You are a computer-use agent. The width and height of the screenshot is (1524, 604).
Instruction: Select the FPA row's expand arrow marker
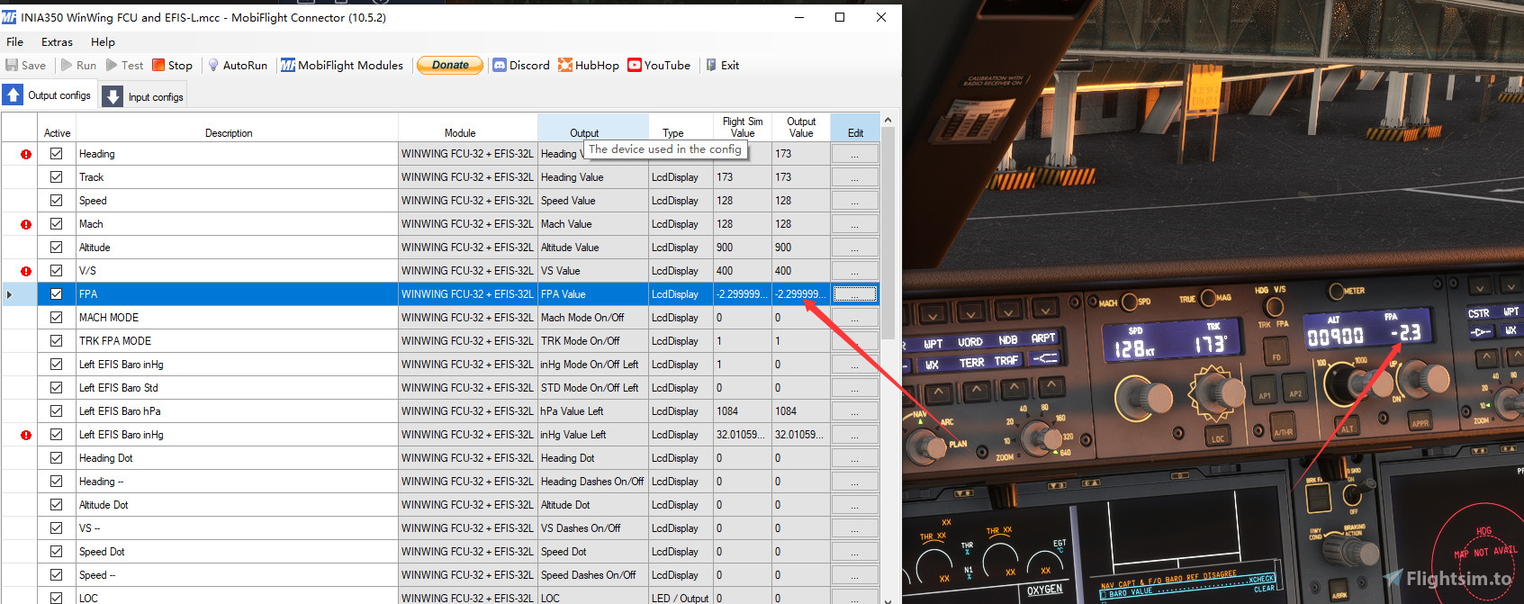click(x=10, y=294)
